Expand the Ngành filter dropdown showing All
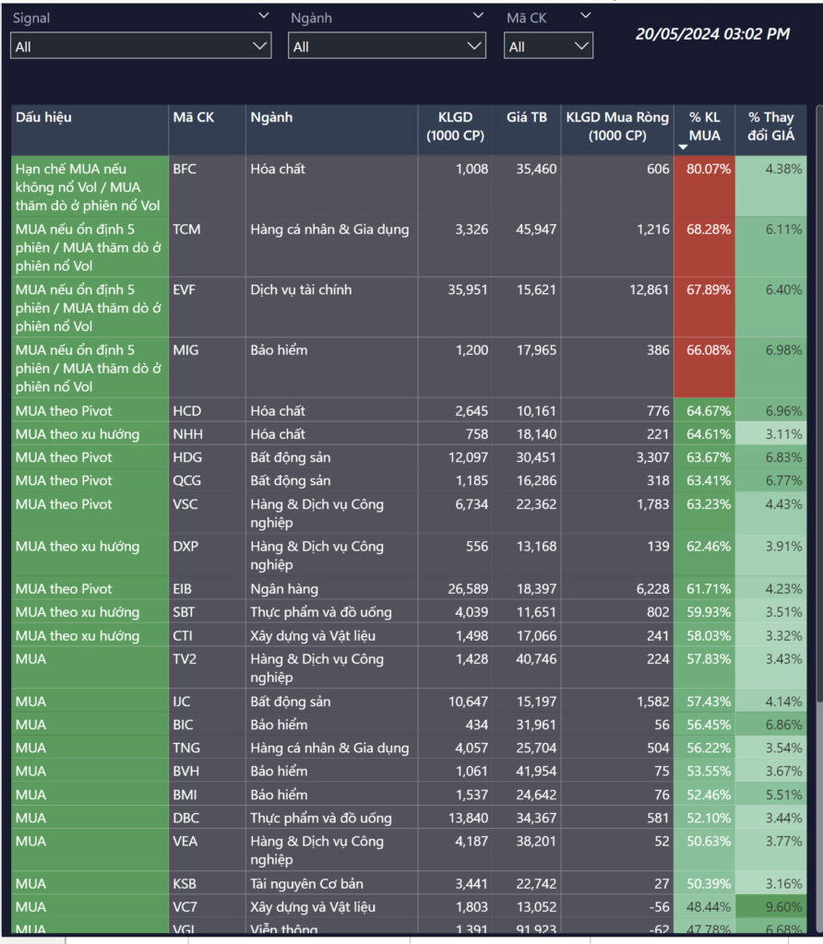Image resolution: width=823 pixels, height=944 pixels. [387, 46]
